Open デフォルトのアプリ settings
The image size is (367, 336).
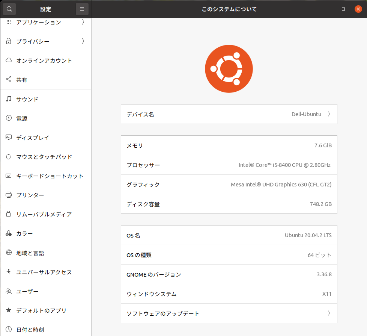tap(46, 311)
